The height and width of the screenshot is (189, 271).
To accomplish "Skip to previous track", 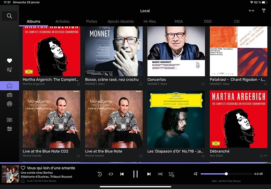I will [x=122, y=174].
